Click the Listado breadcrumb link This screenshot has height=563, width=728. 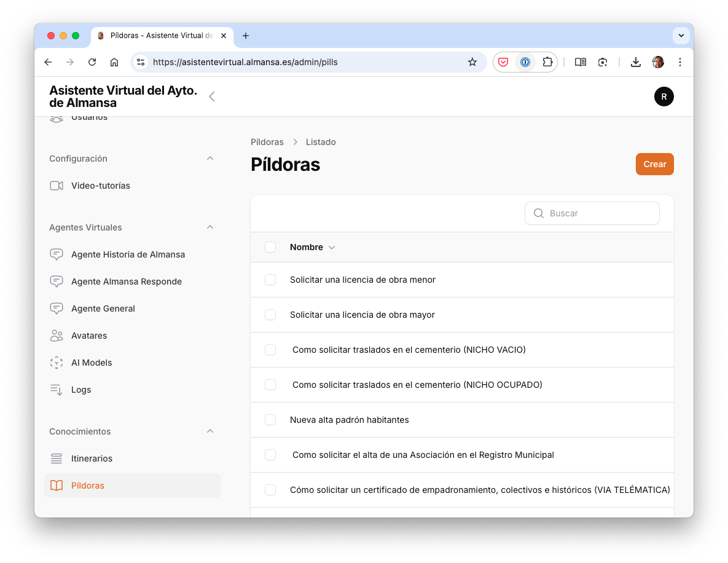pyautogui.click(x=321, y=142)
